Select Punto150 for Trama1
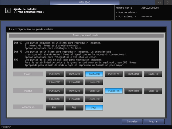This screenshot has height=129, width=172. tap(133, 74)
